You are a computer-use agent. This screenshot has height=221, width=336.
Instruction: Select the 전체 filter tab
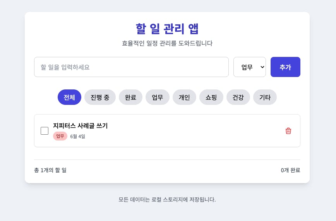coord(69,97)
